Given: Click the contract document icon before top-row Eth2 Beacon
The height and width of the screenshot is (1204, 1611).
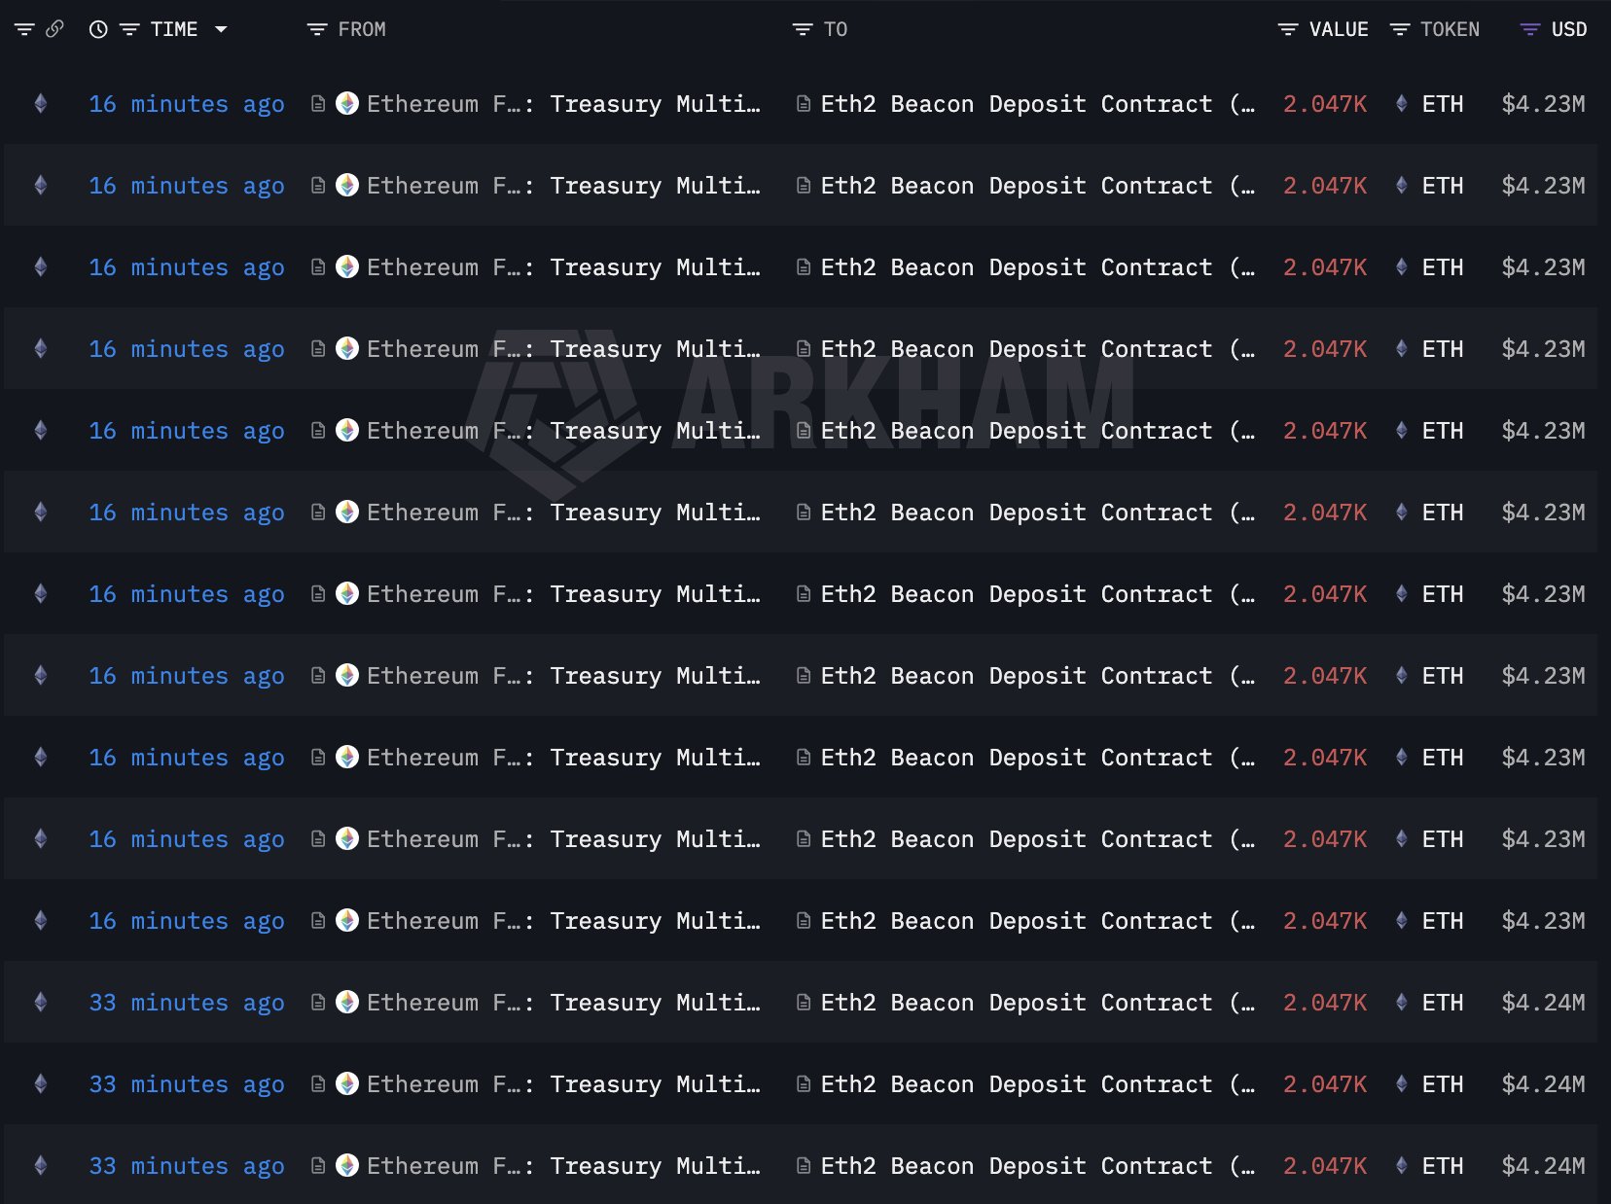Looking at the screenshot, I should click(x=804, y=104).
